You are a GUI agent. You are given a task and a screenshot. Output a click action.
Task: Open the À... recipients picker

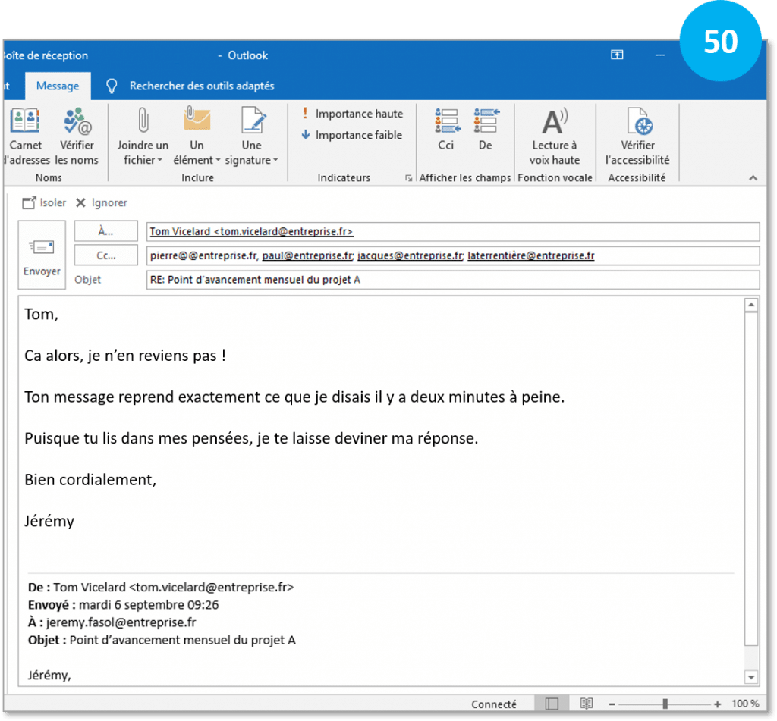tap(105, 231)
